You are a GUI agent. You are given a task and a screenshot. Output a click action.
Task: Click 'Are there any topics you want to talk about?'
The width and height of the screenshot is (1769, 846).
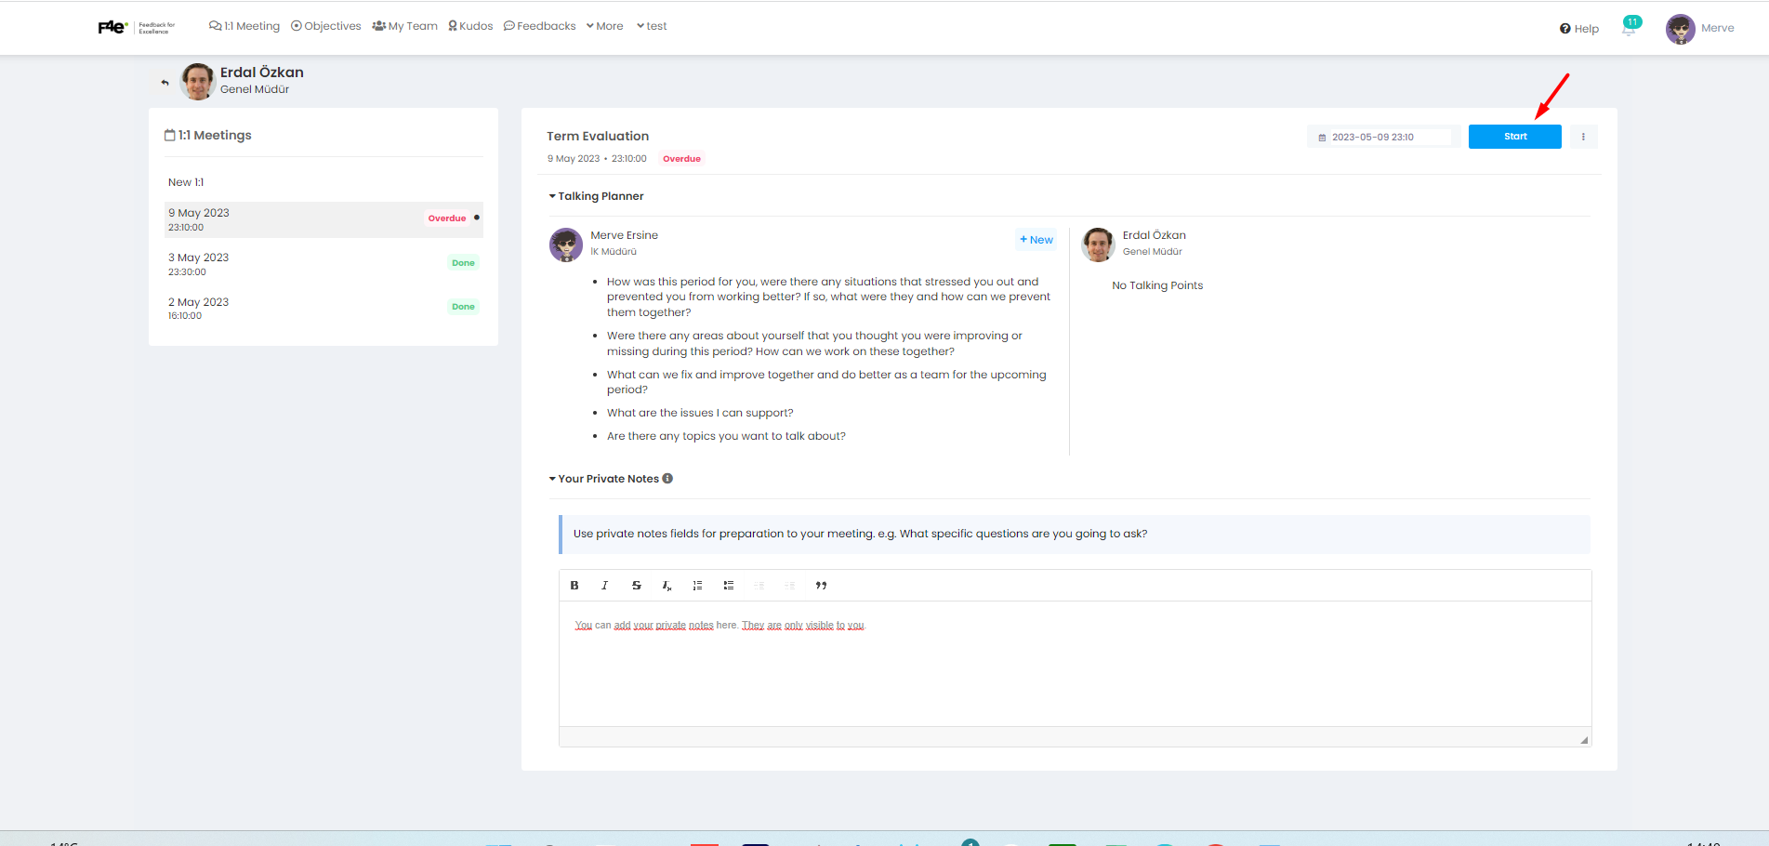(726, 436)
